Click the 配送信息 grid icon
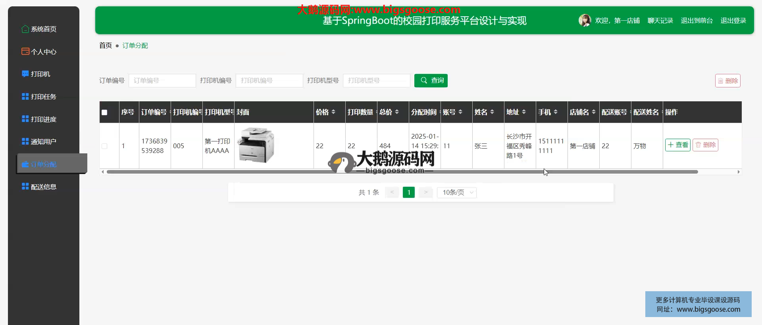Image resolution: width=762 pixels, height=325 pixels. tap(25, 186)
